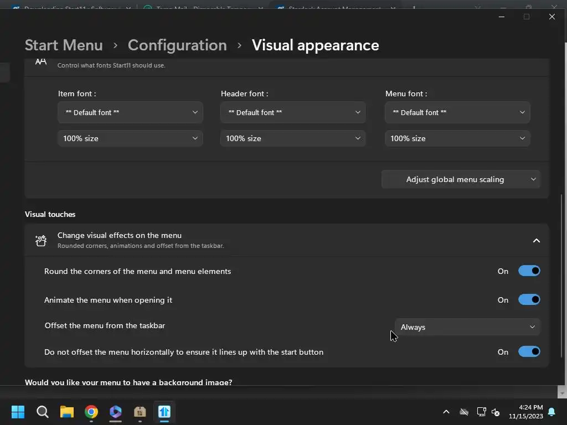Open the Item font 100% size dropdown

pos(130,138)
